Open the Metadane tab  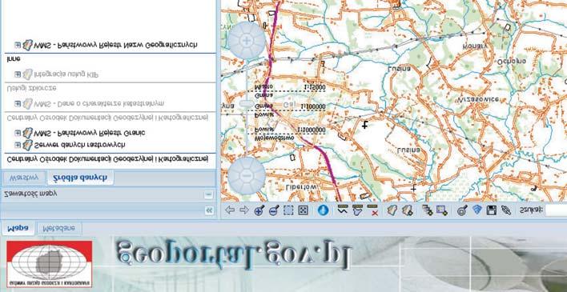(59, 228)
